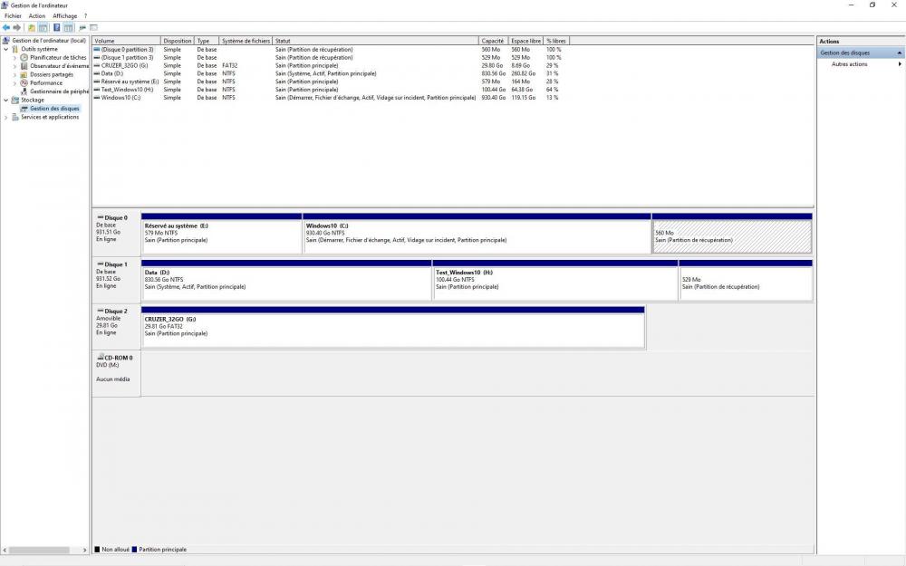Click the Dossiers partagés folder icon

(x=24, y=74)
